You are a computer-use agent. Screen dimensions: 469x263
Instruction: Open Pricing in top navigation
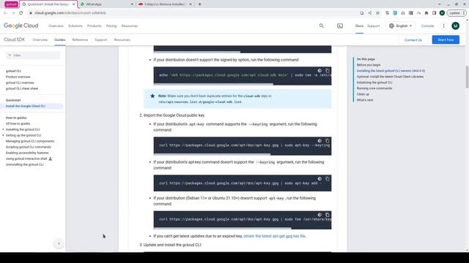(111, 26)
